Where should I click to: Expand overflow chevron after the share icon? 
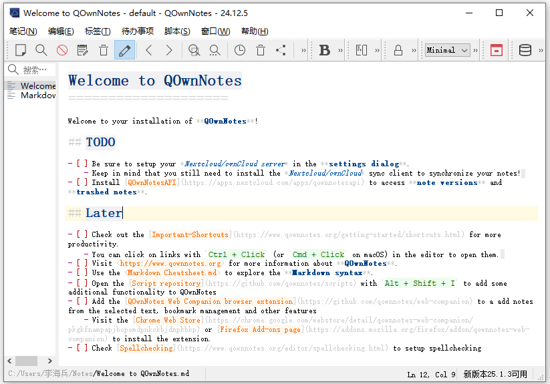click(304, 50)
